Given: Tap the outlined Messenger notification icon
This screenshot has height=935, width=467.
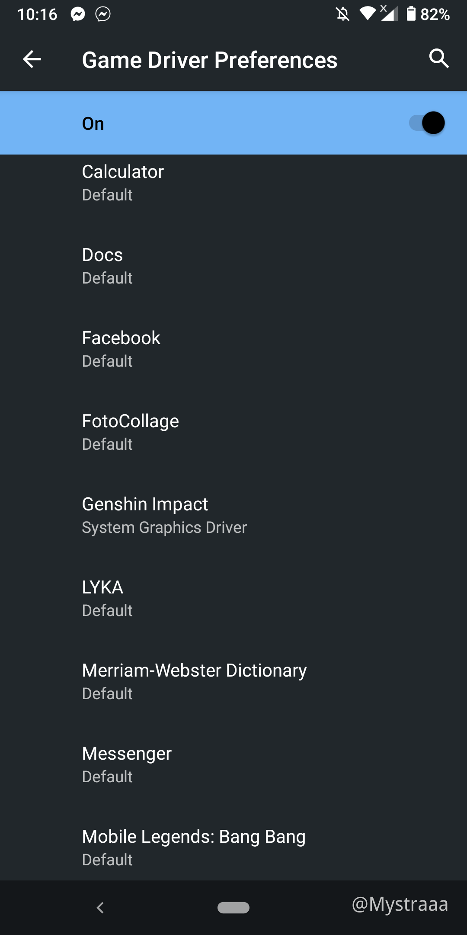Looking at the screenshot, I should pos(103,14).
